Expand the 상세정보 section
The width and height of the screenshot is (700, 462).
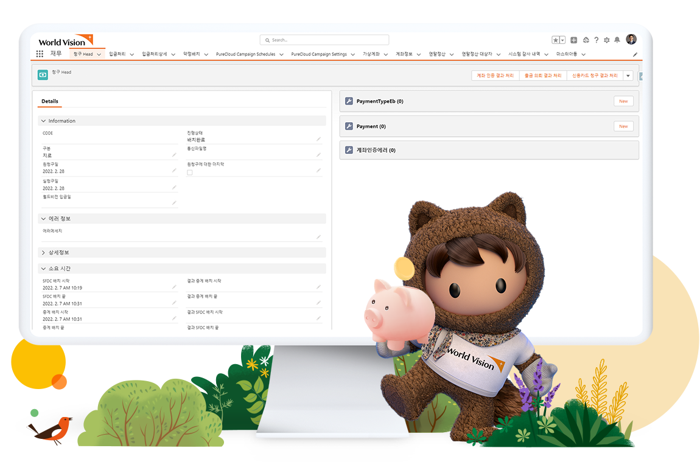(x=43, y=252)
